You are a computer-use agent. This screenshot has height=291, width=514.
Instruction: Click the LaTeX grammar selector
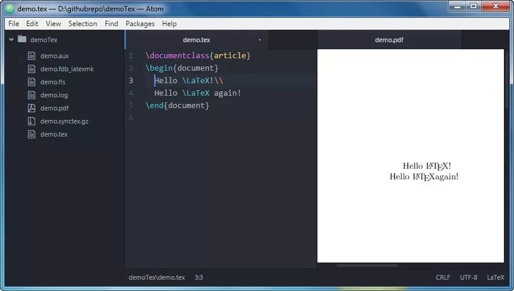(x=496, y=277)
